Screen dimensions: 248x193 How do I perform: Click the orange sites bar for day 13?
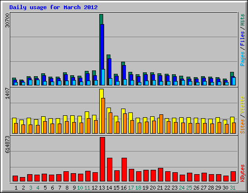pos(103,116)
